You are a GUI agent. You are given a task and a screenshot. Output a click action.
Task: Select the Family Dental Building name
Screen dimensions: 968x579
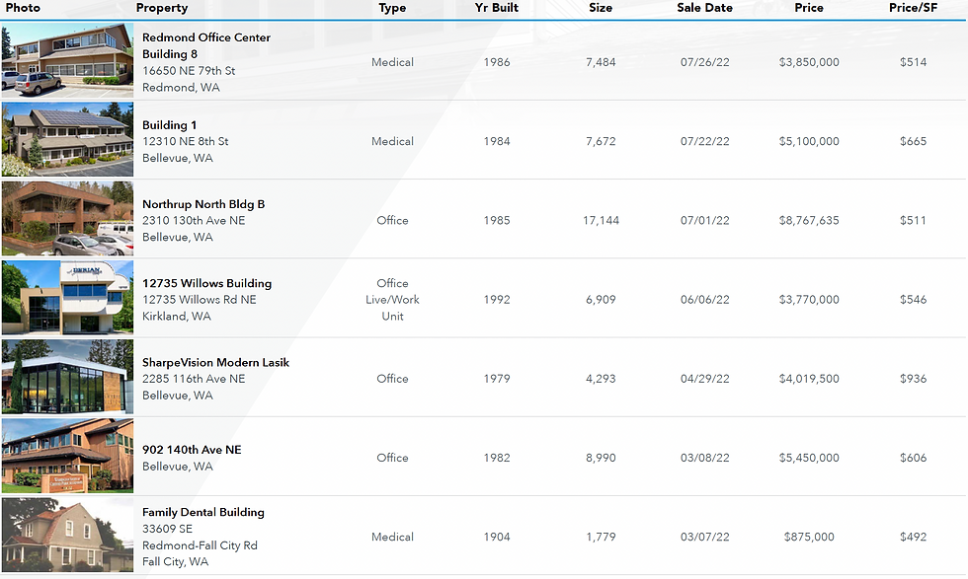tap(203, 512)
